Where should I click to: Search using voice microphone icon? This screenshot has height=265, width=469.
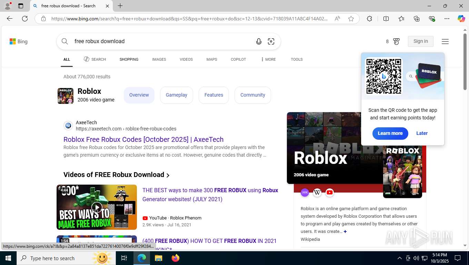259,41
